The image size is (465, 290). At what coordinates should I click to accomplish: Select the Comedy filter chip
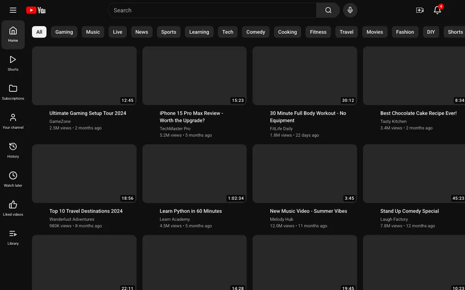[256, 32]
